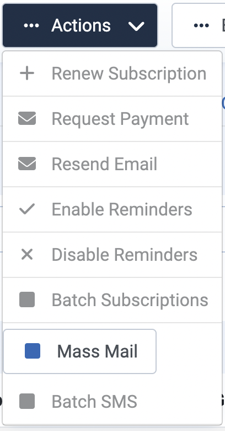The height and width of the screenshot is (431, 225).
Task: Click the checkmark icon beside Enable Reminders
Action: click(x=27, y=209)
